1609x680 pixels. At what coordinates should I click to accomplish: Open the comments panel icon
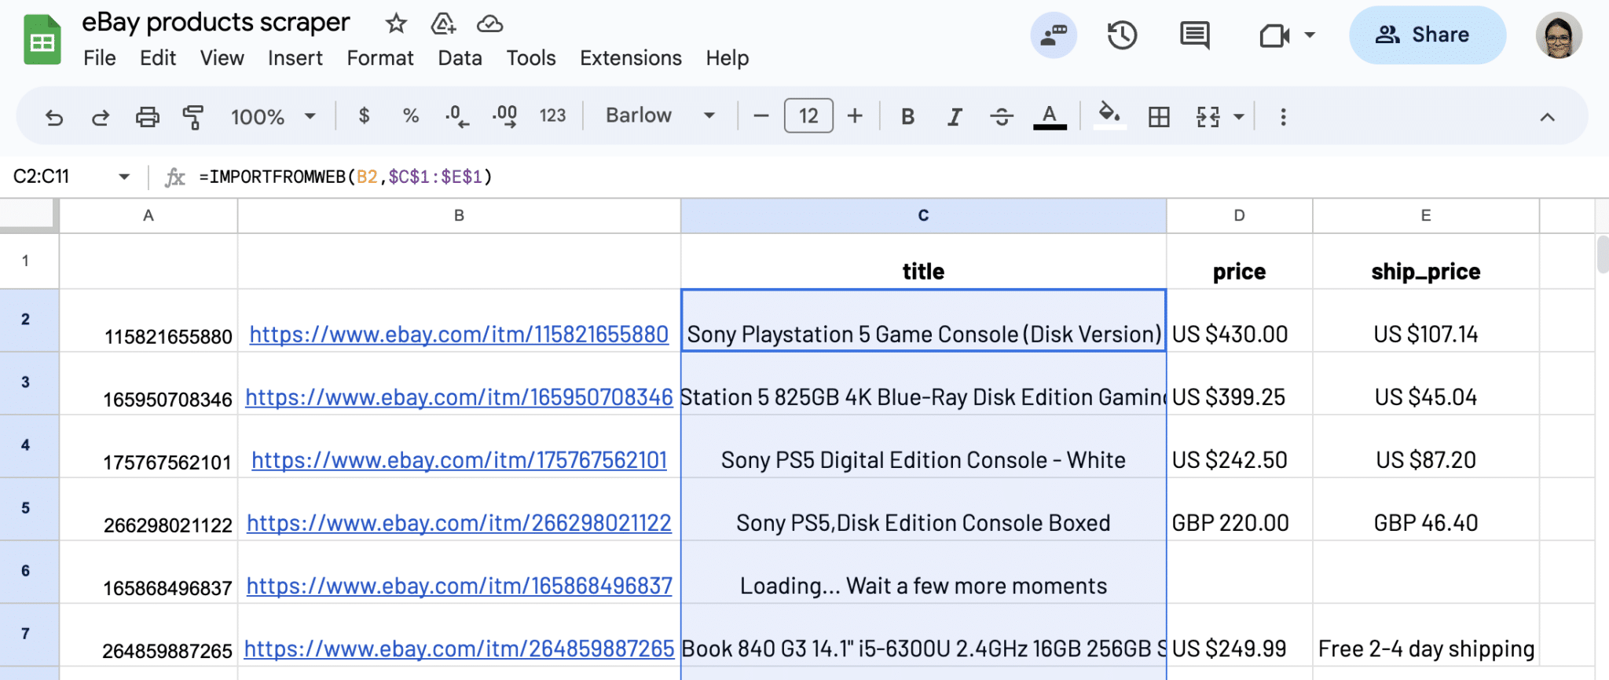(x=1194, y=35)
